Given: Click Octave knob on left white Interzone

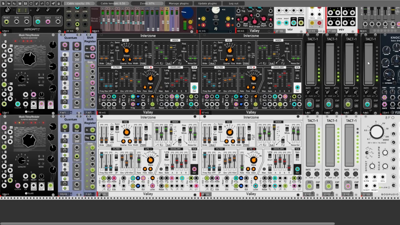Looking at the screenshot, I should pos(127,132).
